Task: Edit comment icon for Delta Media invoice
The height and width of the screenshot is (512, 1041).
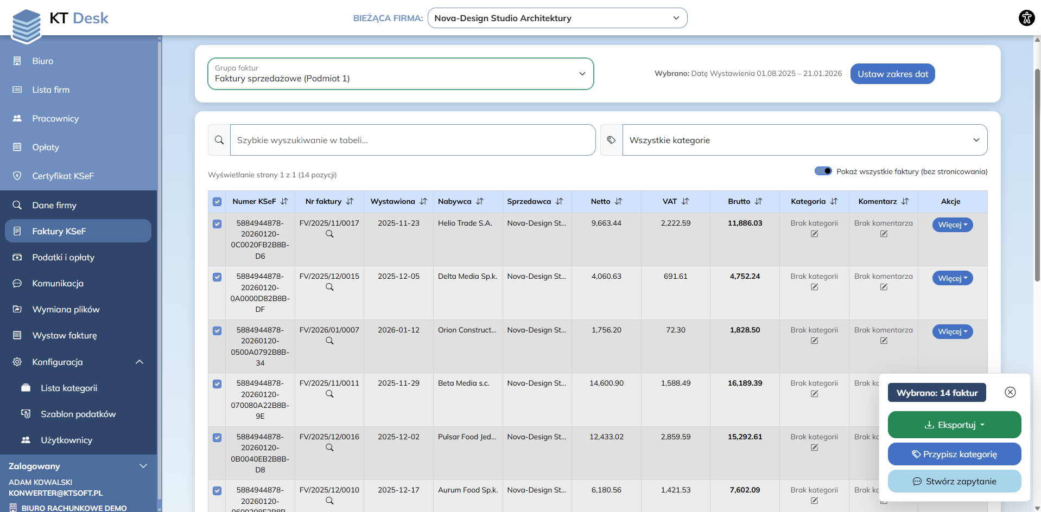Action: 884,287
